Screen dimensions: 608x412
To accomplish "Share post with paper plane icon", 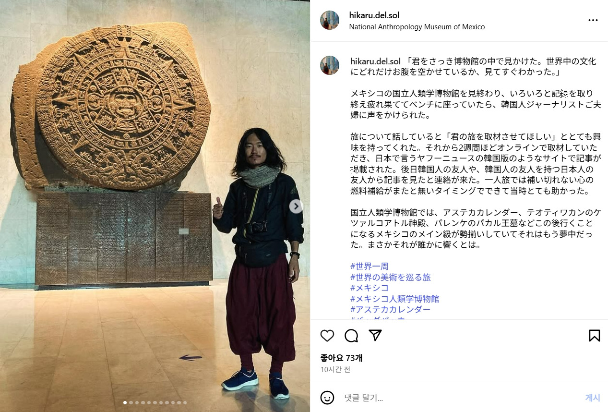I will [x=375, y=335].
